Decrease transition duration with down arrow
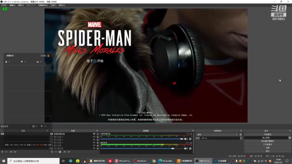The height and width of the screenshot is (164, 292). pyautogui.click(x=241, y=139)
